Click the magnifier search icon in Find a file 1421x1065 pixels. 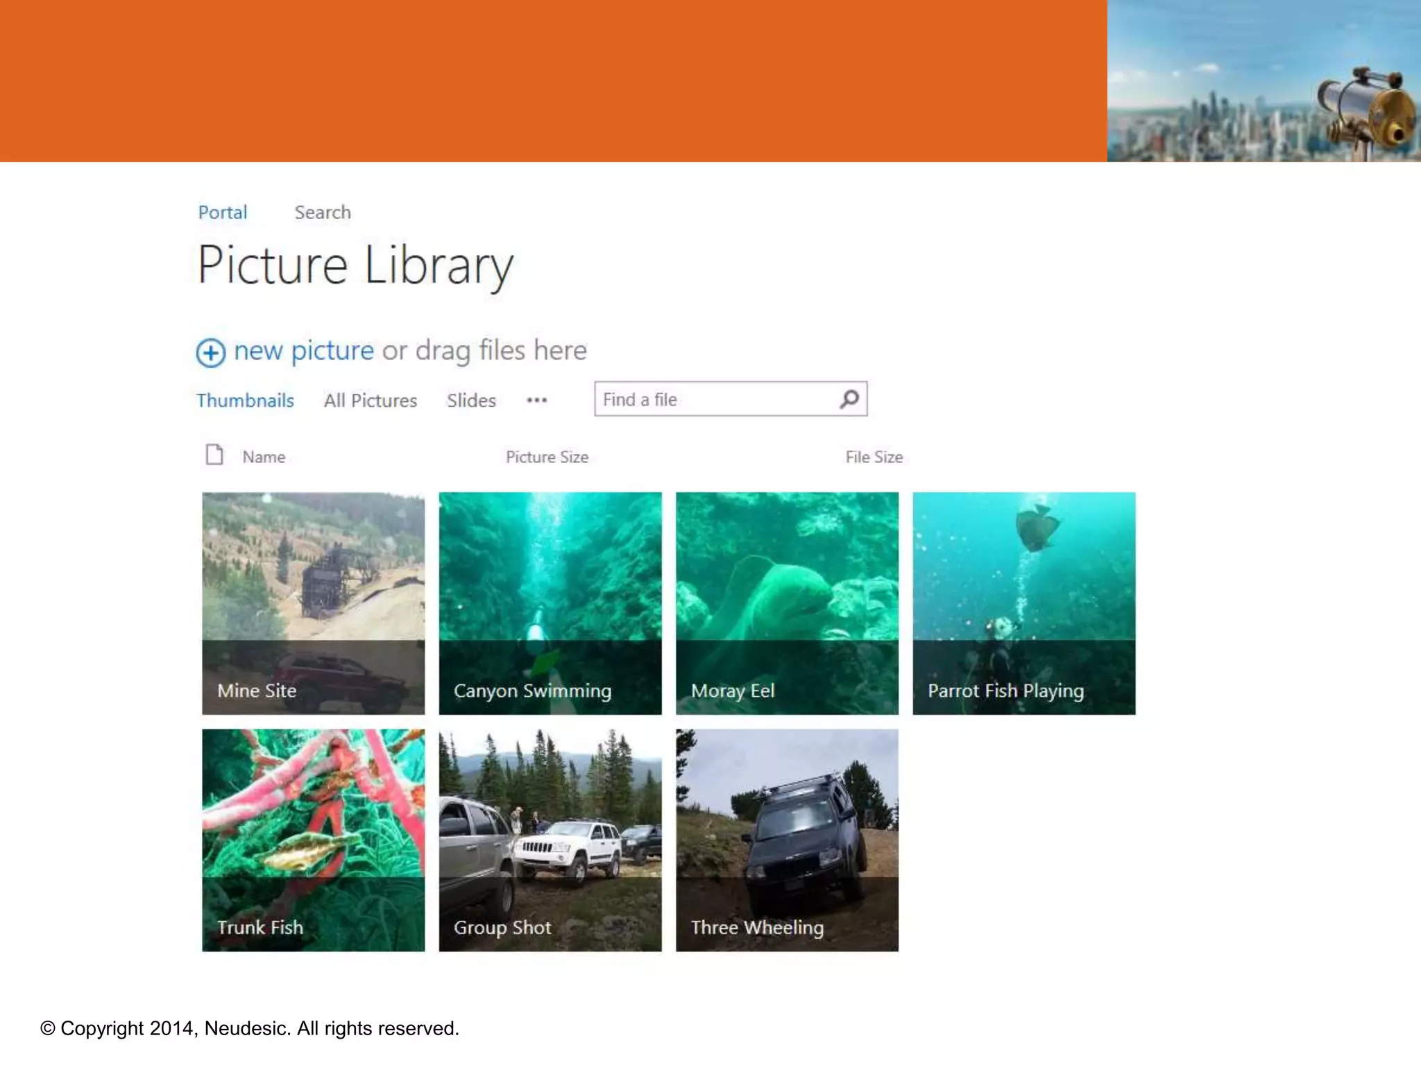click(x=849, y=399)
